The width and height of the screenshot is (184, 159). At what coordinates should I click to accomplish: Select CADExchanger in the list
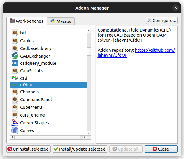pyautogui.click(x=48, y=56)
